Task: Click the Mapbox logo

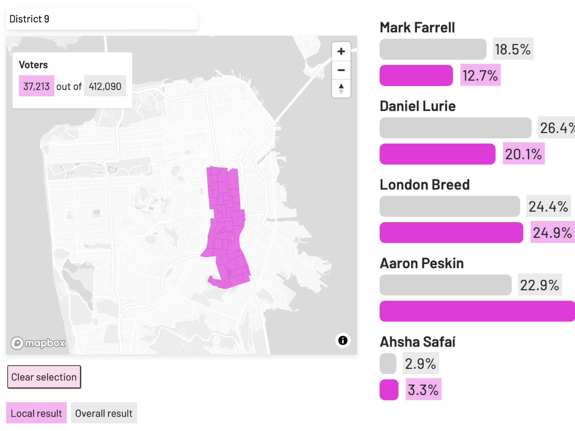Action: (x=37, y=342)
